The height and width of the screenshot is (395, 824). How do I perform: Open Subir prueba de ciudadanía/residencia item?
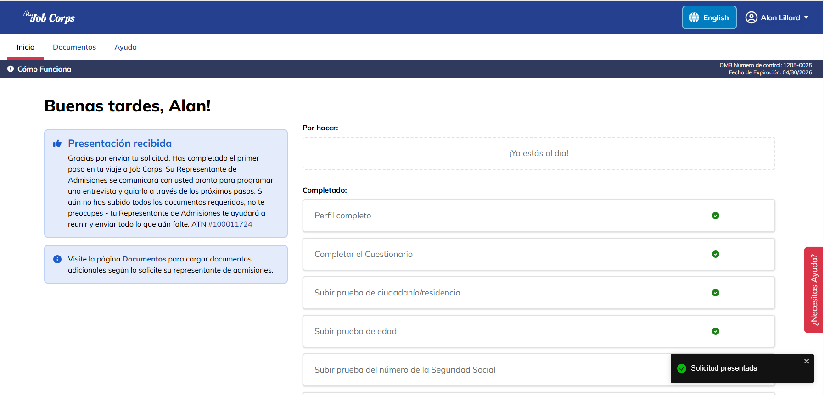[538, 293]
